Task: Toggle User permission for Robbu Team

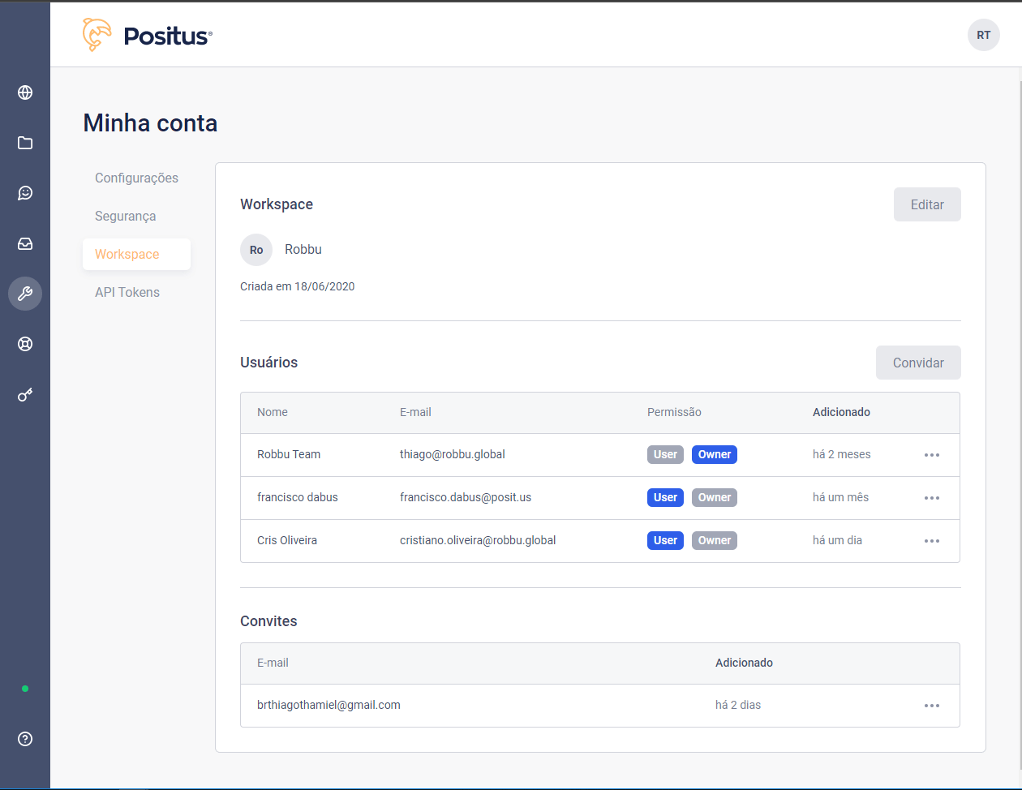Action: [665, 454]
